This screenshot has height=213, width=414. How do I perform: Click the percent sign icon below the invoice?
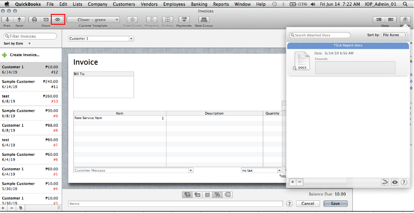217,195
